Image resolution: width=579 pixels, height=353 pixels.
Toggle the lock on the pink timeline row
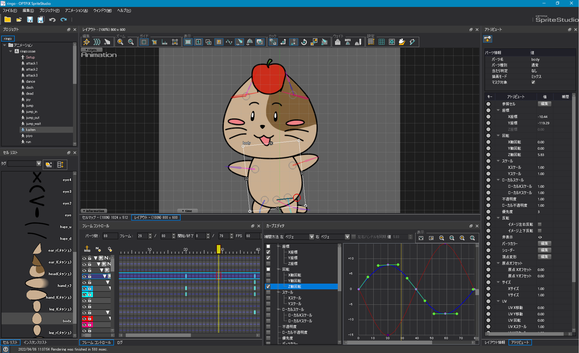[90, 325]
